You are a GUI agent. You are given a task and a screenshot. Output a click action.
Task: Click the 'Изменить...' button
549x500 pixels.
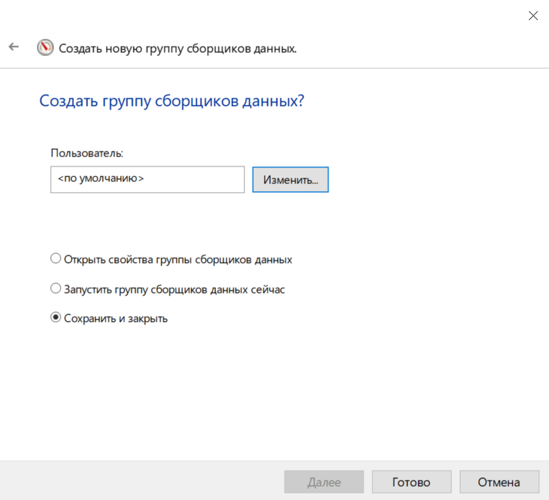290,180
